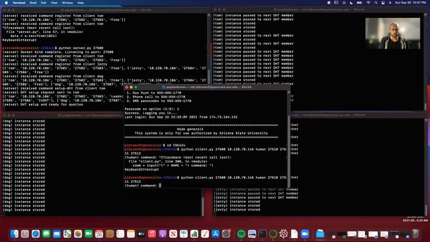
Task: Check battery status in the menu bar
Action: click(359, 3)
